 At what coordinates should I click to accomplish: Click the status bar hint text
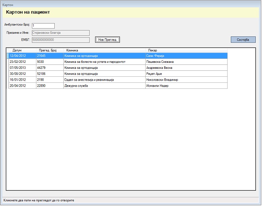(39, 200)
